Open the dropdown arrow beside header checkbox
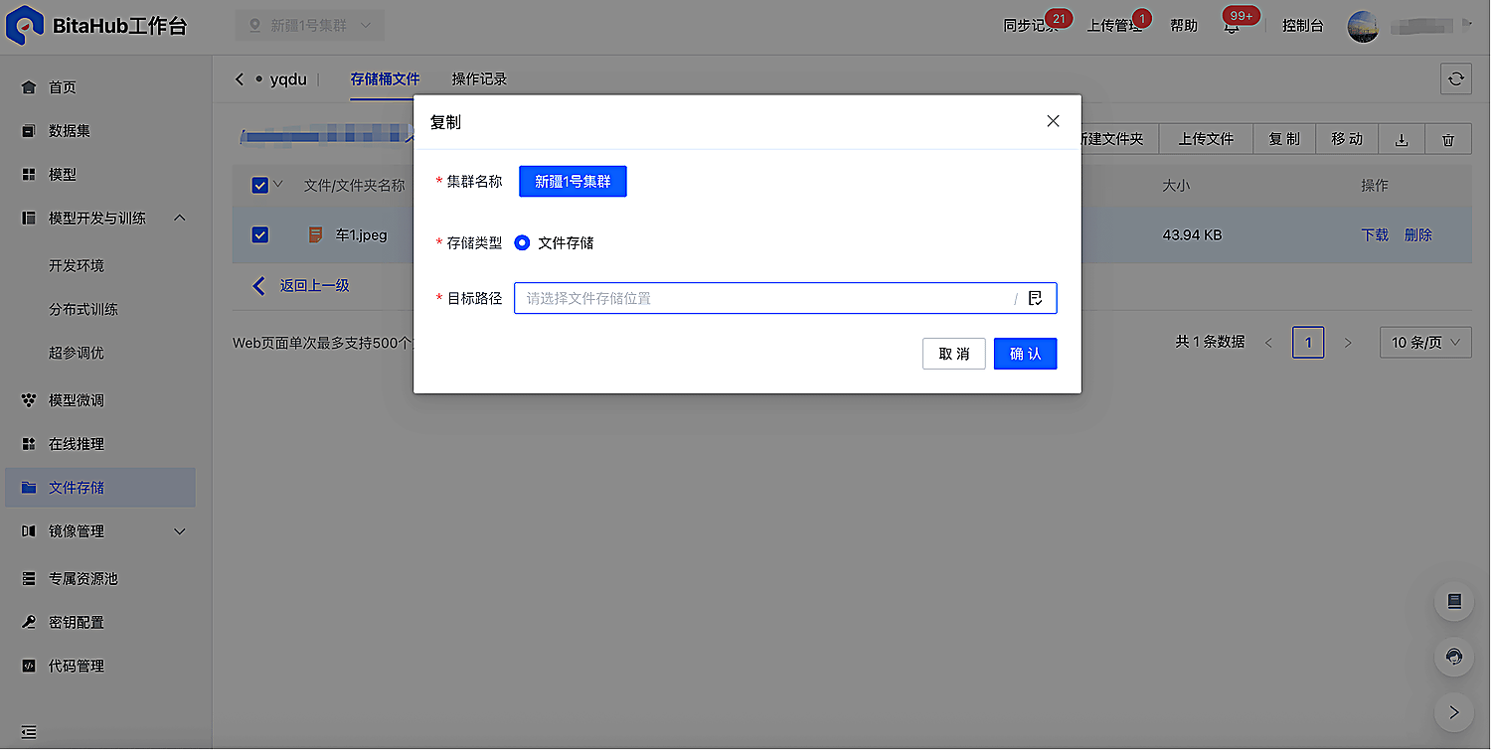The image size is (1491, 750). (278, 184)
